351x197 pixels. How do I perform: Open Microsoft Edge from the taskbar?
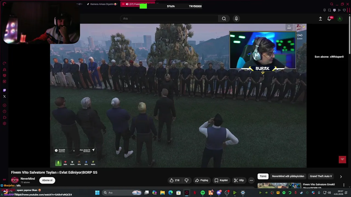click(170, 193)
